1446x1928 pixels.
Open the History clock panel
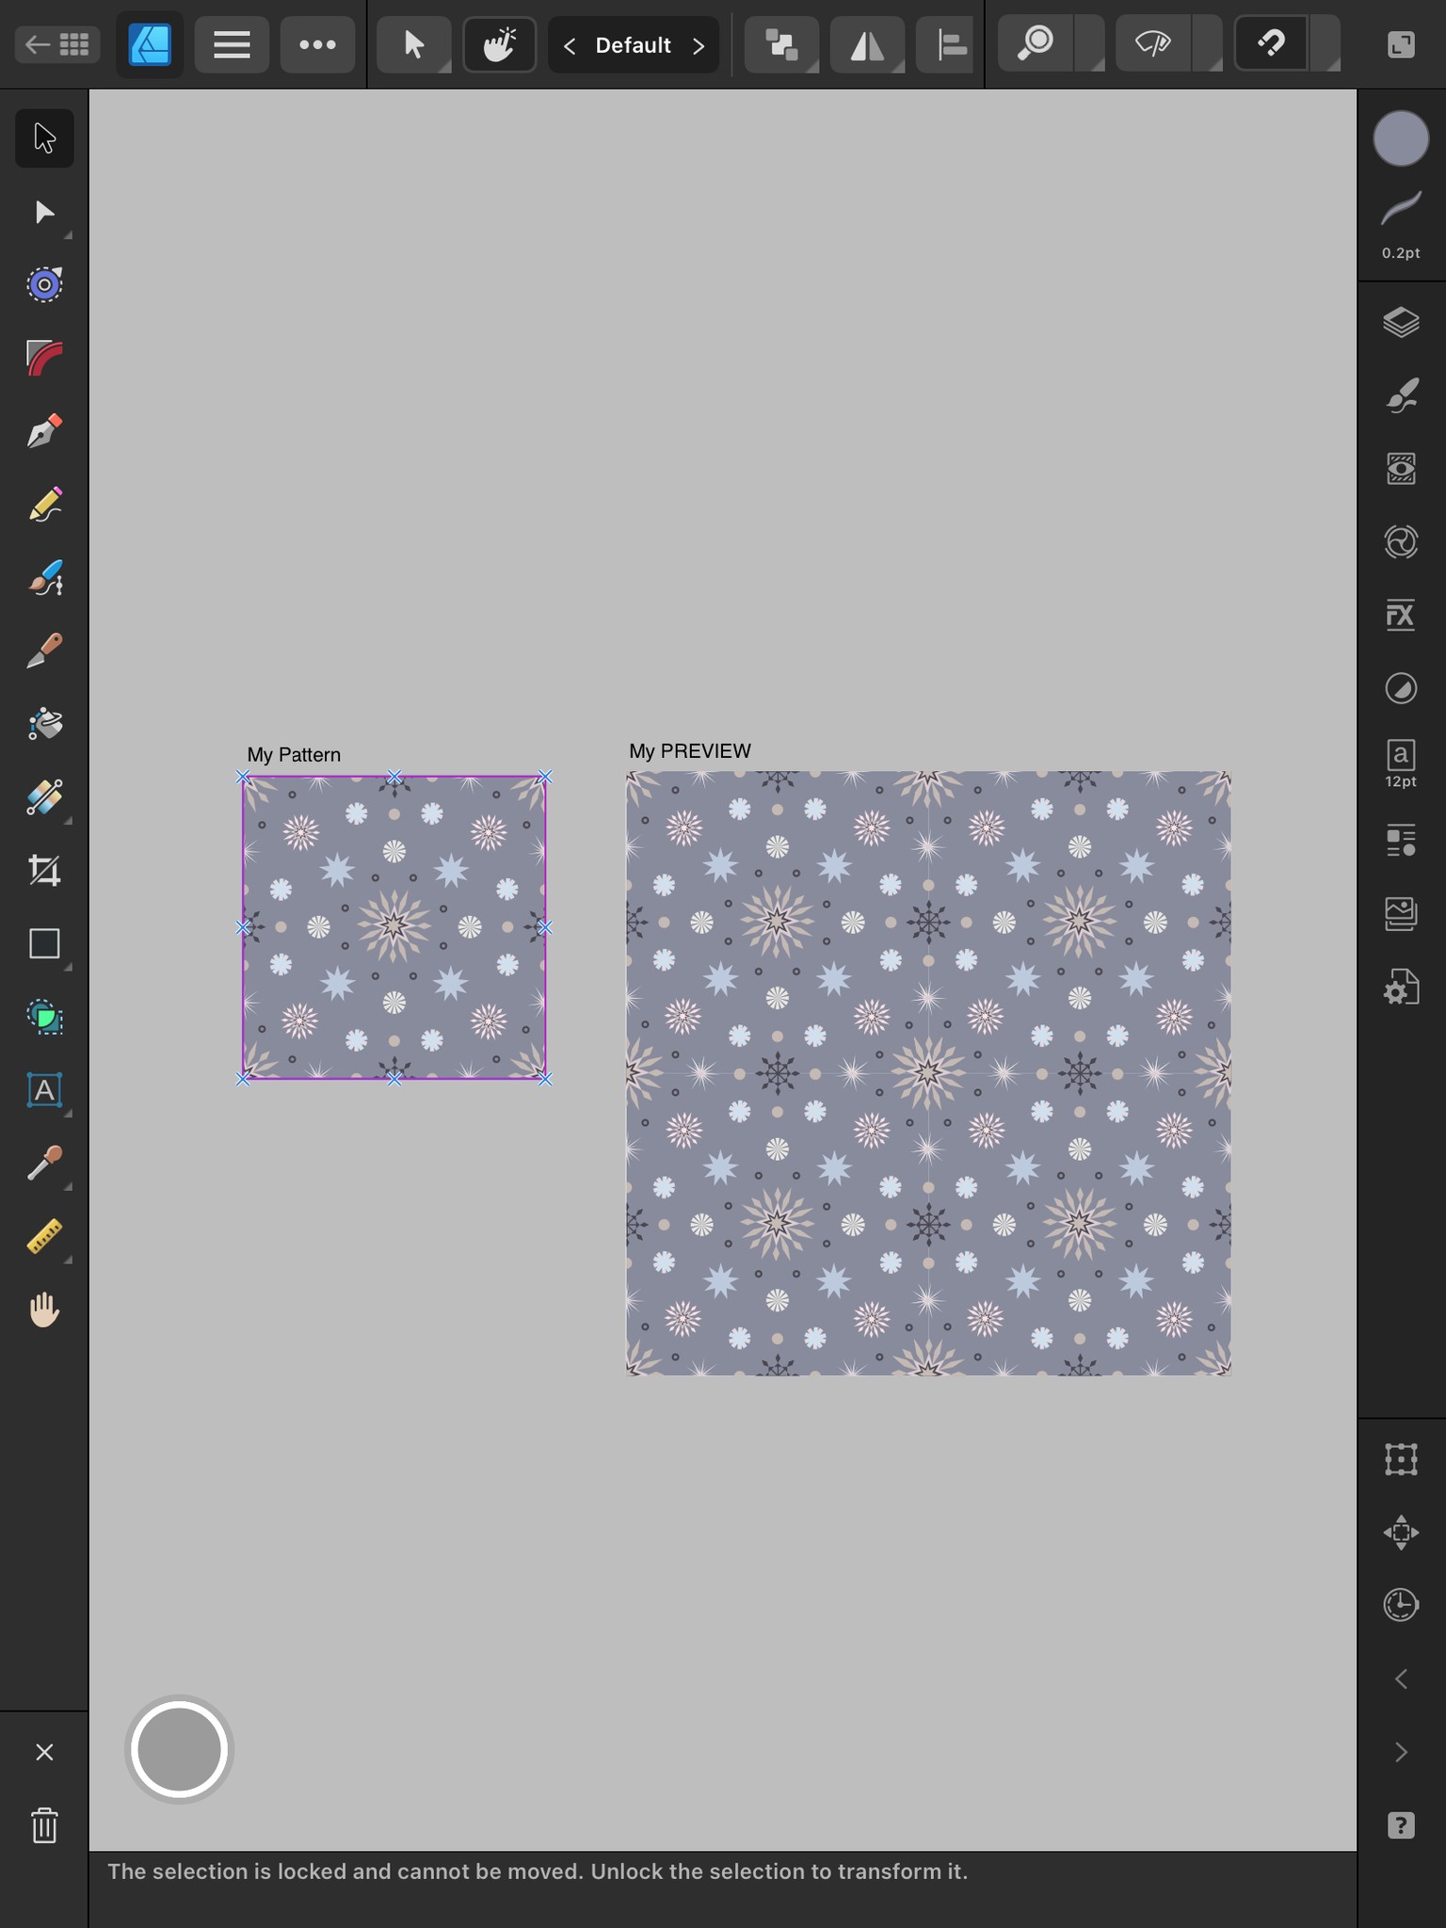[x=1401, y=1605]
